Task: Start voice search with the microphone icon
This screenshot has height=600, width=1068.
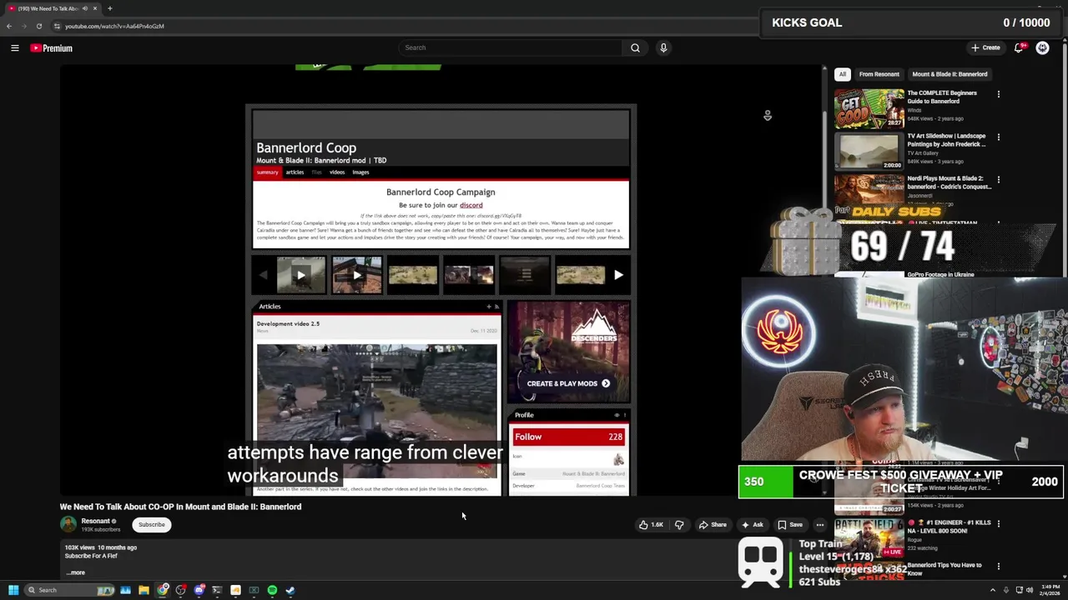Action: coord(663,47)
